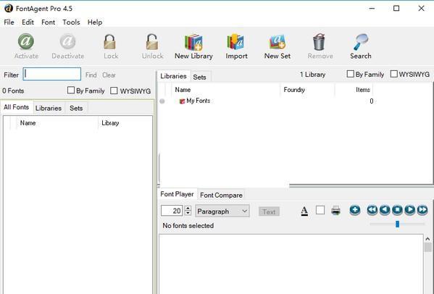
Task: Sort libraries by Items column header
Action: 354,90
